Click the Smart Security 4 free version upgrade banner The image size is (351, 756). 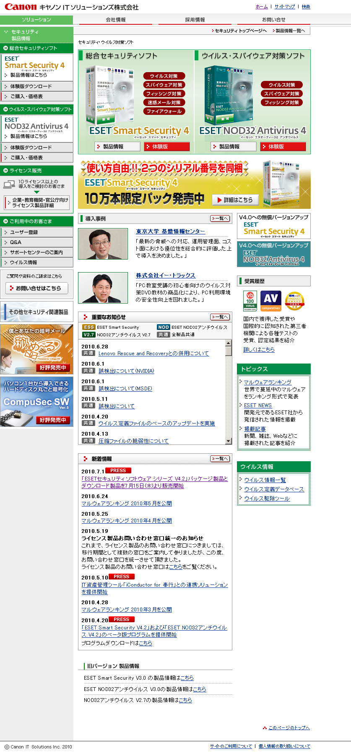(x=274, y=226)
